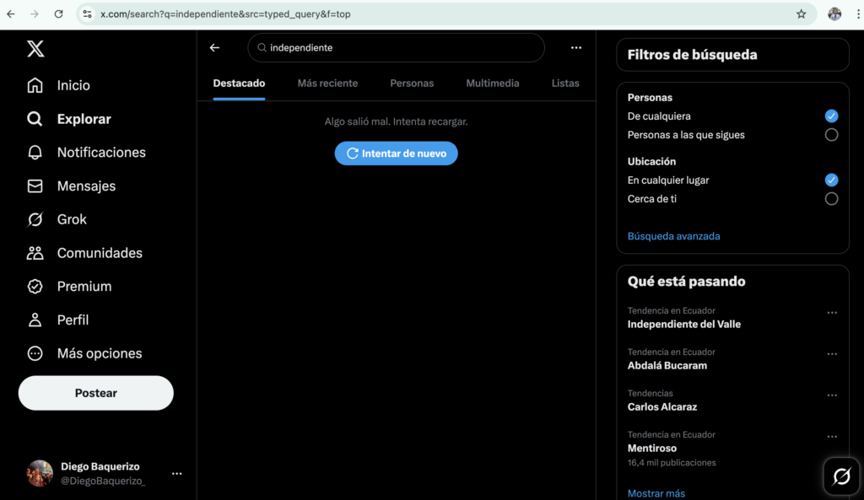The image size is (864, 500).
Task: Open Perfil person icon
Action: point(35,320)
